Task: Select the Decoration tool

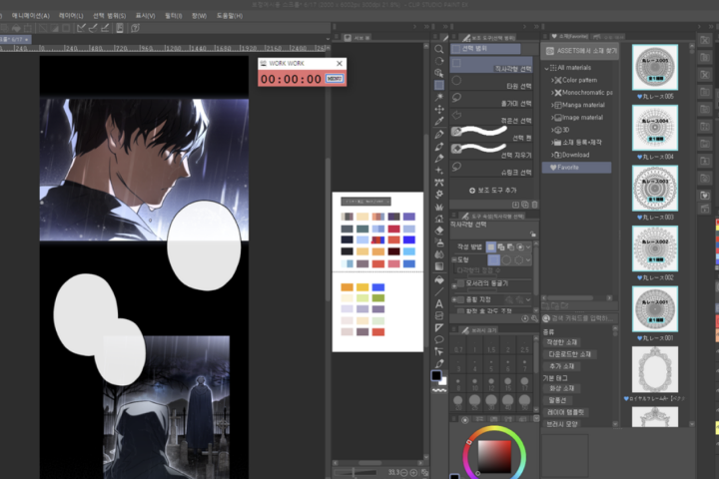Action: coord(438,182)
